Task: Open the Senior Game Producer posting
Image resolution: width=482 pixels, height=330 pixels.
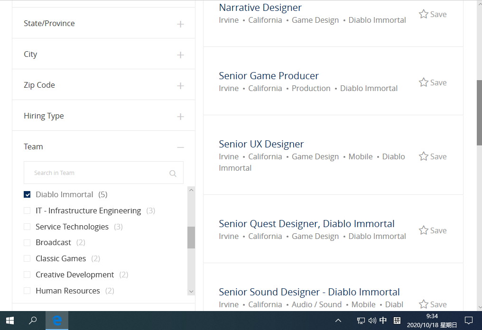Action: coord(269,75)
